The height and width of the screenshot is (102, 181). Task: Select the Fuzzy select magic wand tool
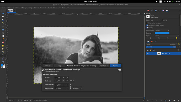click(x=3, y=23)
